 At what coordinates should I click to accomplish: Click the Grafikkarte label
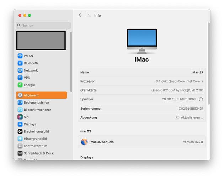click(x=88, y=90)
